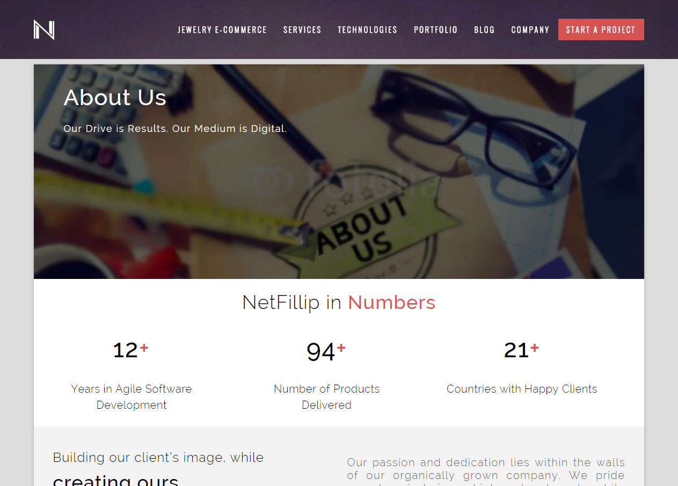Screen dimensions: 678x486
Task: Visit the Blog page
Action: pos(484,30)
